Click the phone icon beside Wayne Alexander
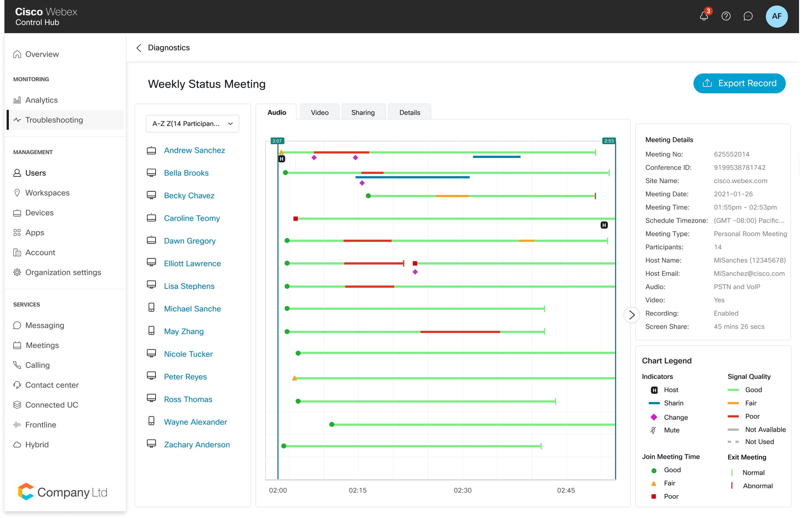This screenshot has width=804, height=518. pyautogui.click(x=151, y=421)
